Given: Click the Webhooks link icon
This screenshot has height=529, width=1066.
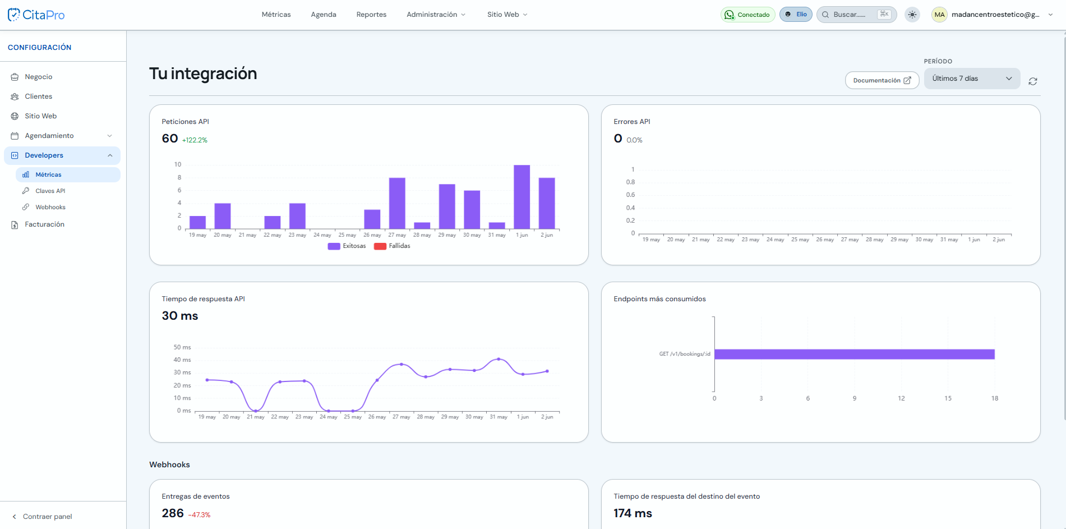Looking at the screenshot, I should pyautogui.click(x=26, y=207).
